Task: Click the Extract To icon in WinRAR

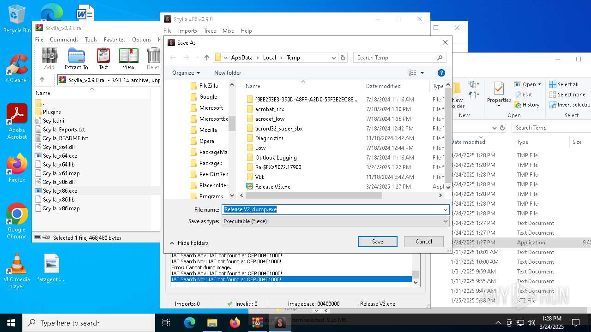Action: (x=76, y=59)
